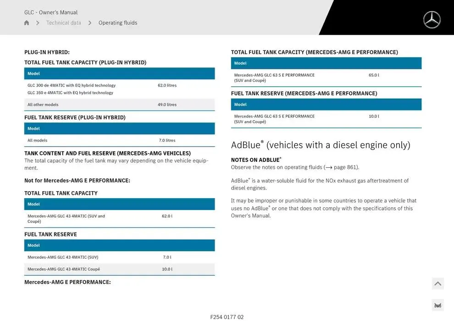Open the Technical data breadcrumb
Viewport: 454px width, 321px height.
pyautogui.click(x=64, y=23)
